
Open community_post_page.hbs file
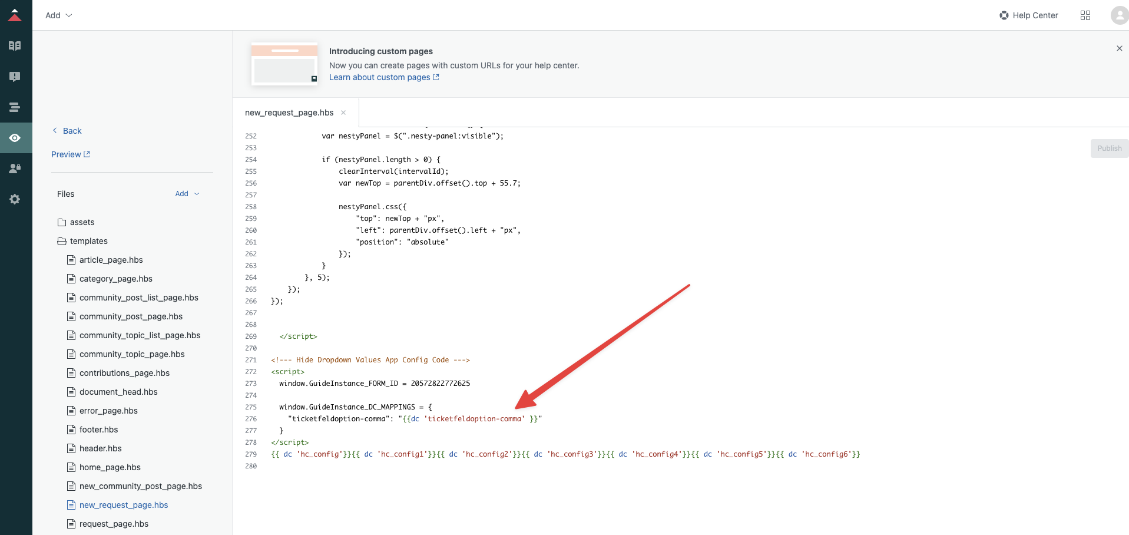(125, 316)
